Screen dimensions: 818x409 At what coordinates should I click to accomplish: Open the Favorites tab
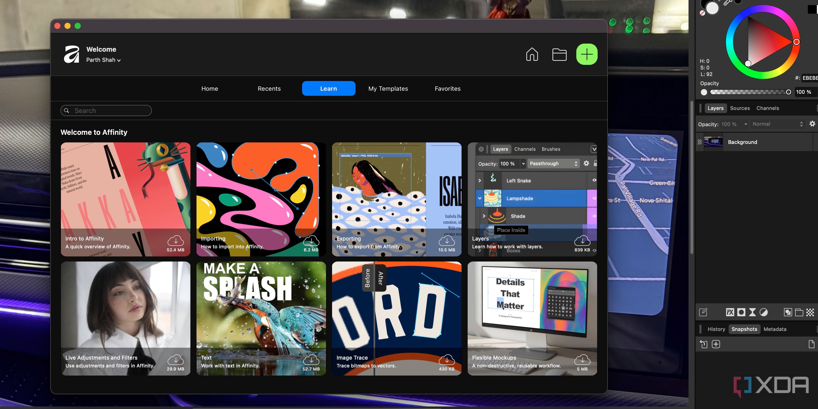pyautogui.click(x=447, y=88)
